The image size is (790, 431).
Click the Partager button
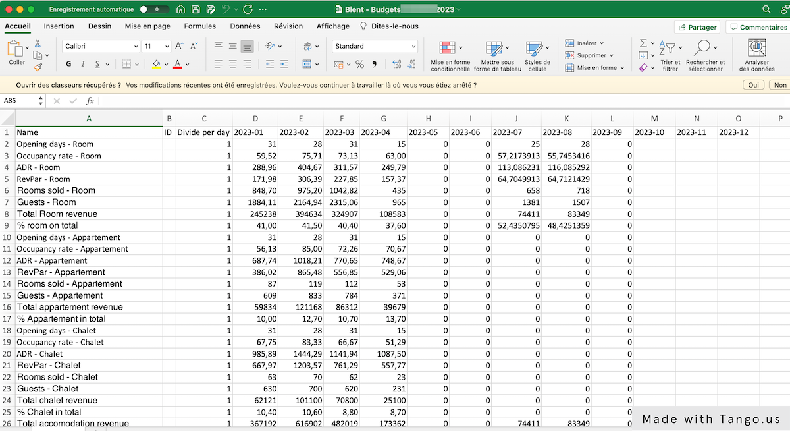point(697,27)
